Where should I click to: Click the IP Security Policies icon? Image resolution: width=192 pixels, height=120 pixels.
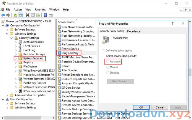(20, 91)
